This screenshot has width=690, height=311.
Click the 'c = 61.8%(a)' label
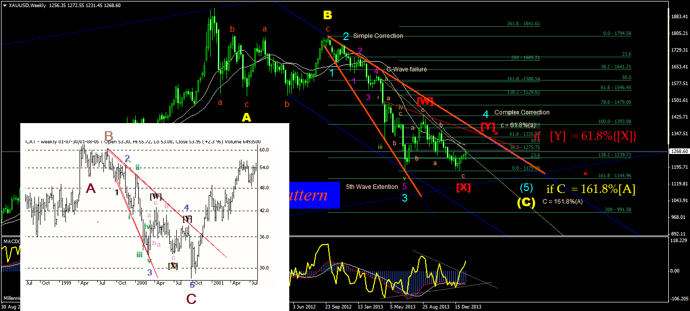point(518,125)
